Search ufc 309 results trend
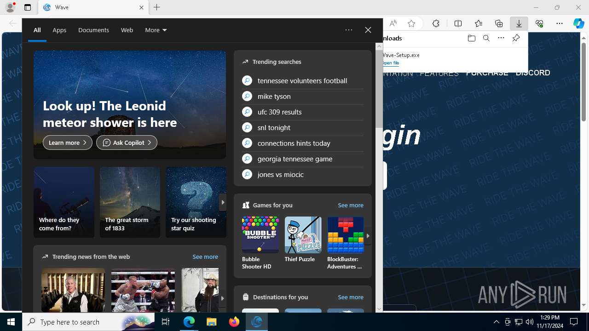This screenshot has height=331, width=589. [303, 112]
